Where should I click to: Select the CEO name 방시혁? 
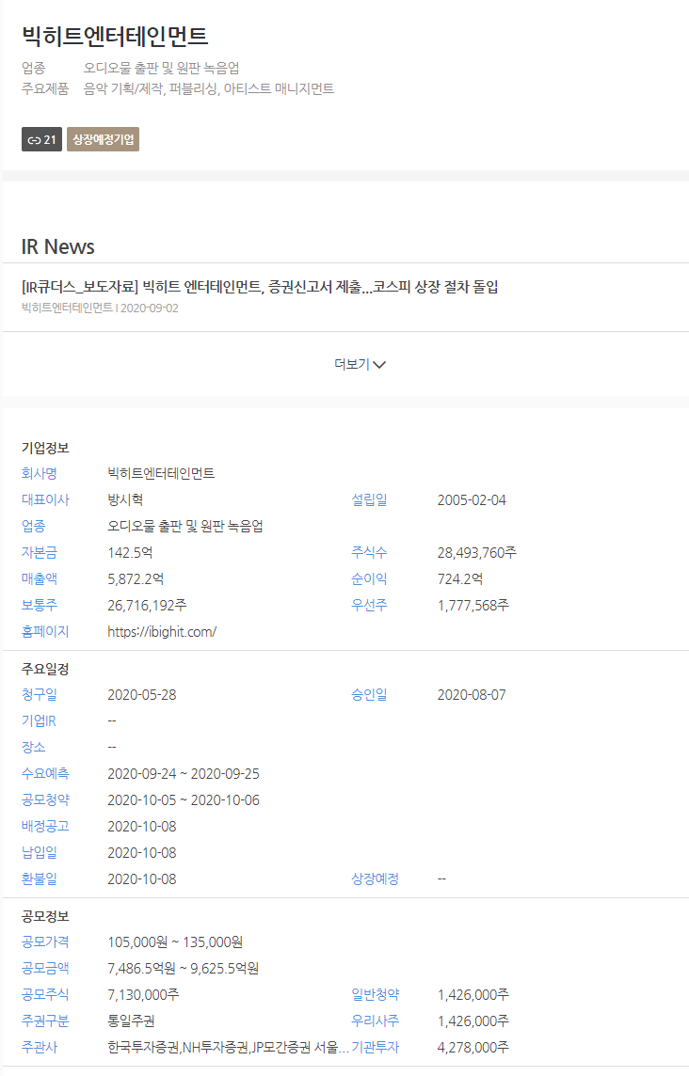pyautogui.click(x=125, y=499)
